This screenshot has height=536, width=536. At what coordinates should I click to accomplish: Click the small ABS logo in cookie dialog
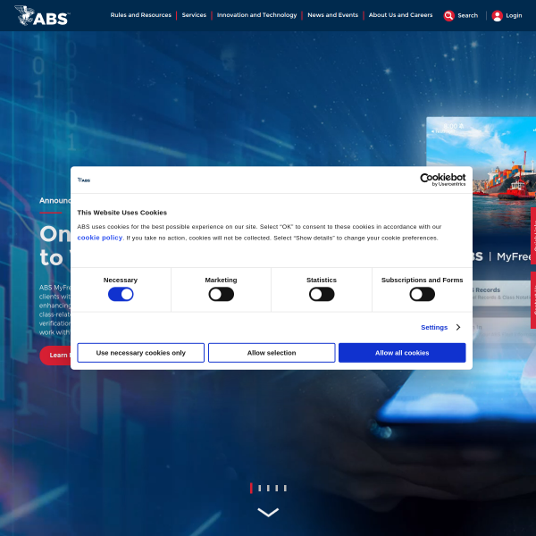click(84, 180)
